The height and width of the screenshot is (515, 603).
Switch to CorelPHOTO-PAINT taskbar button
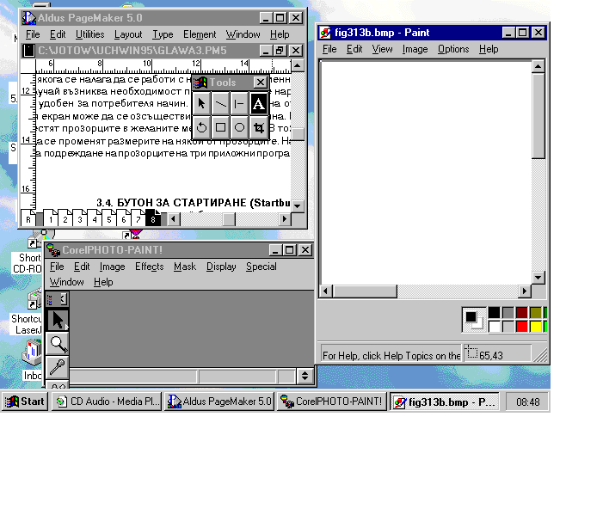click(332, 402)
